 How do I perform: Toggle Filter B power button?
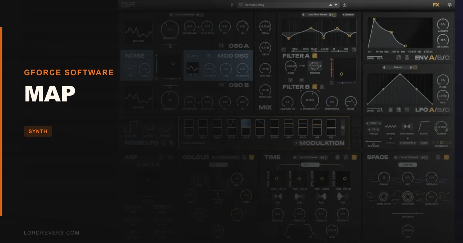point(315,87)
